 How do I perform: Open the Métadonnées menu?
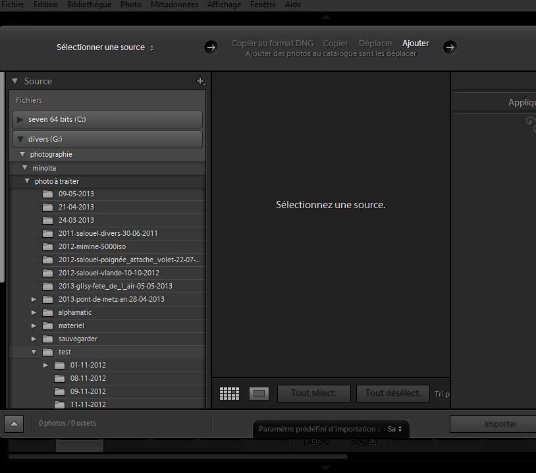[174, 5]
